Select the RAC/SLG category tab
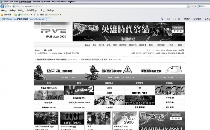Screen dimensions: 210x130 [109, 83]
